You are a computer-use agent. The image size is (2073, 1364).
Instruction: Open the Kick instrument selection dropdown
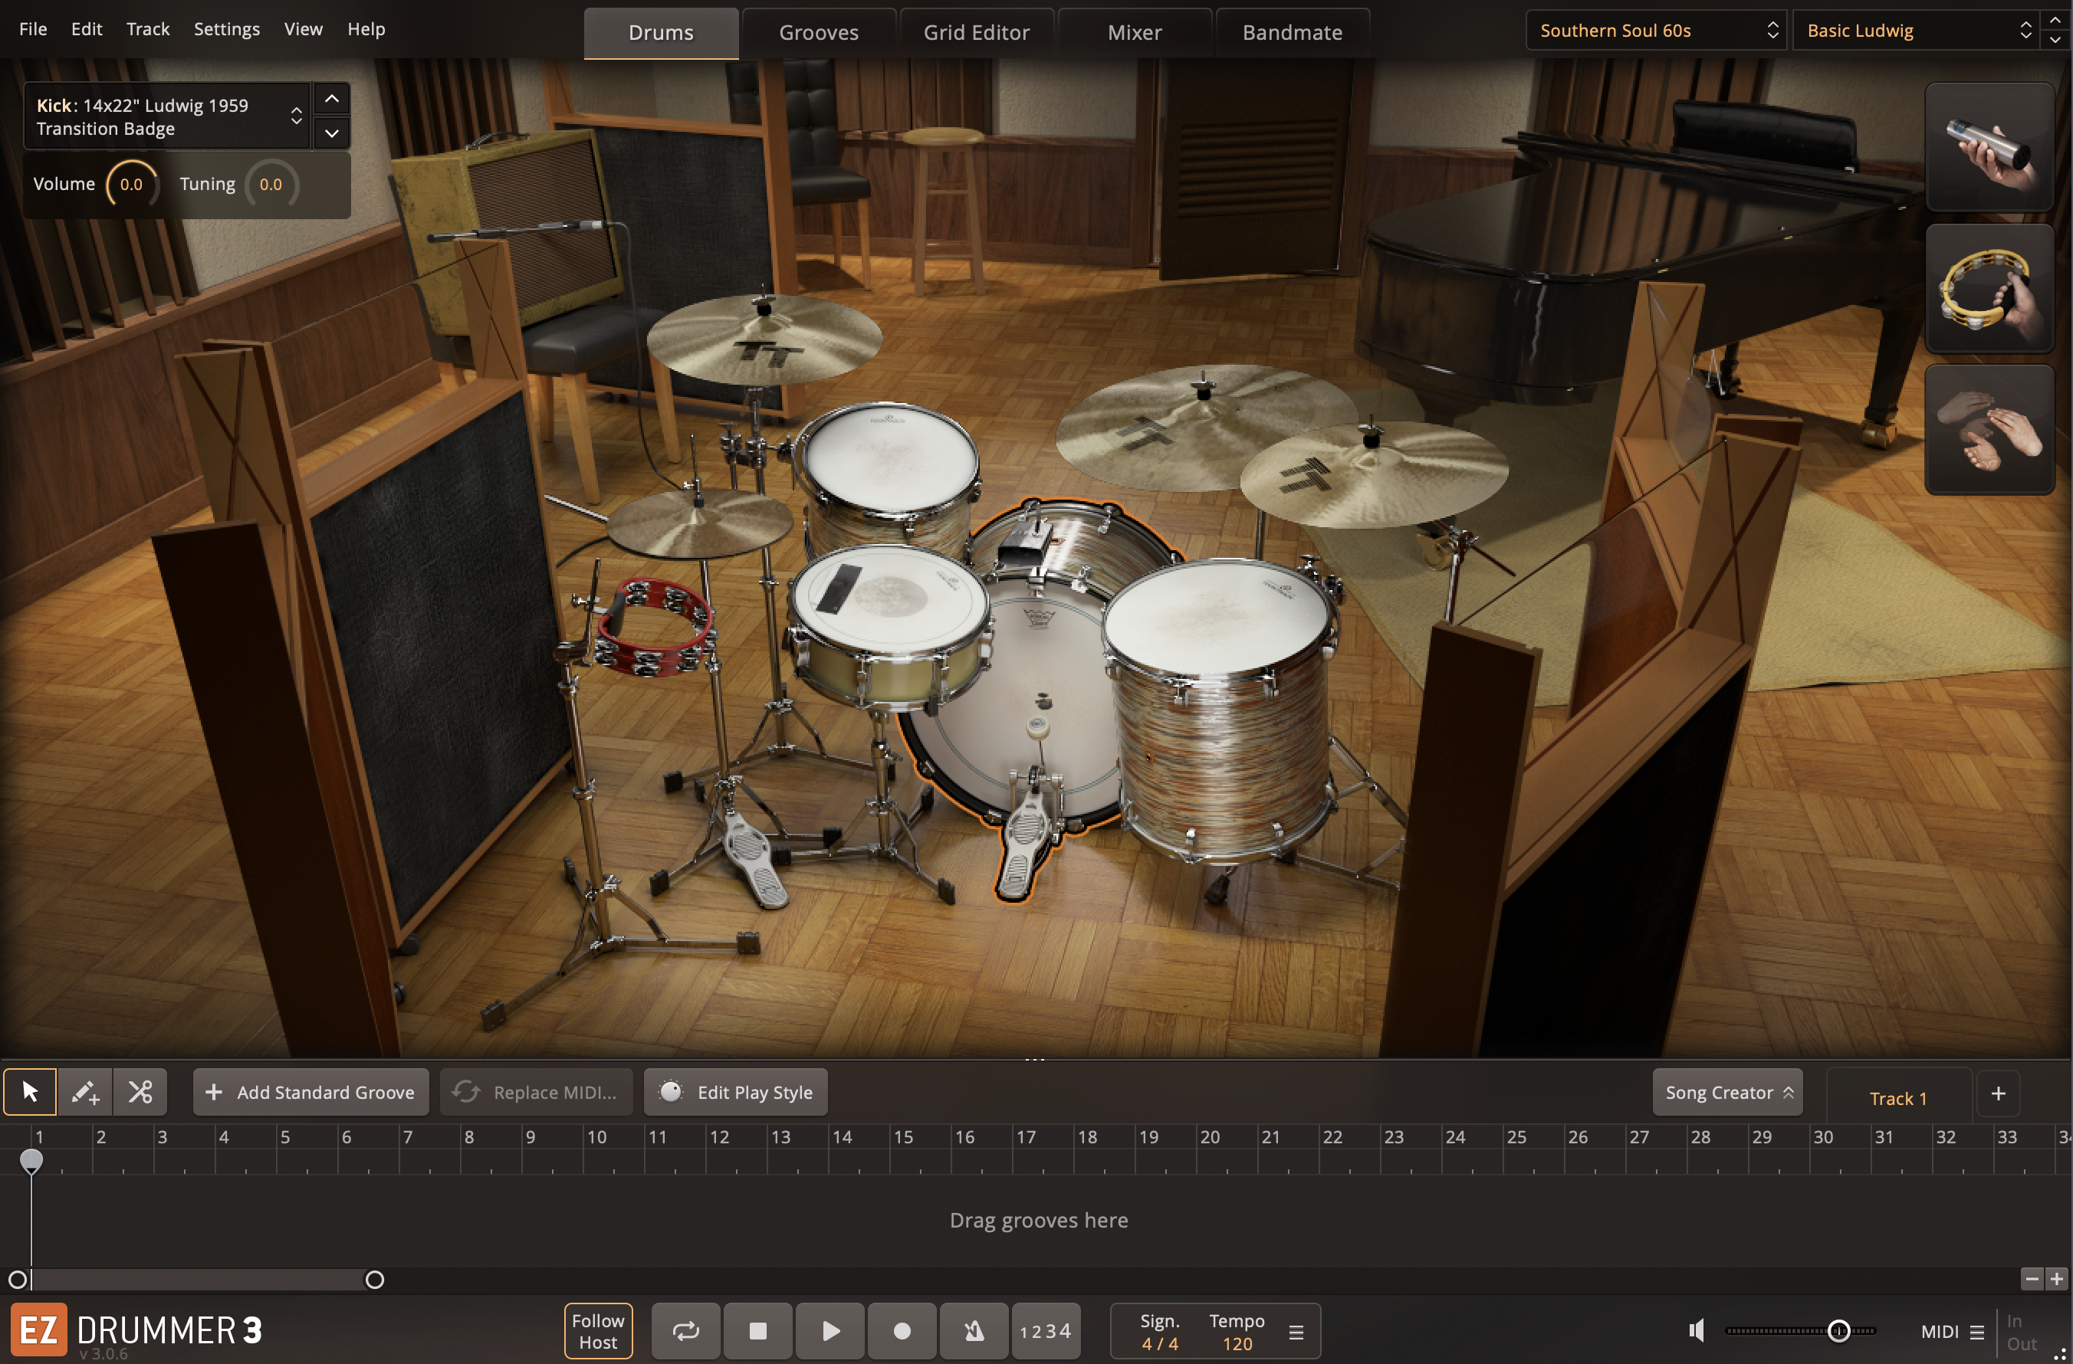167,116
